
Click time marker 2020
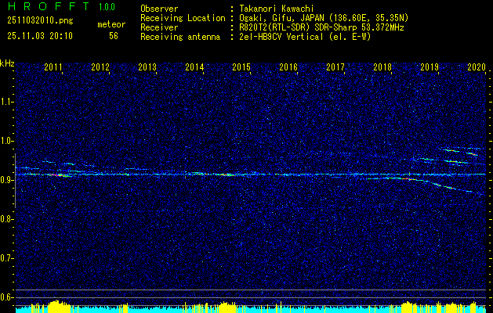(x=477, y=67)
